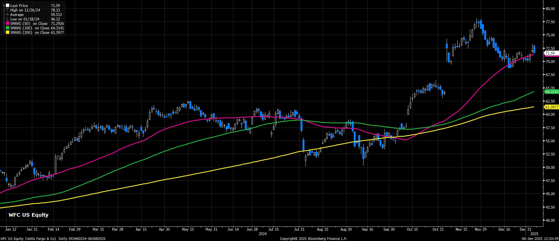Click the 2025 year label on date axis
This screenshot has height=241, width=559.
(x=534, y=234)
